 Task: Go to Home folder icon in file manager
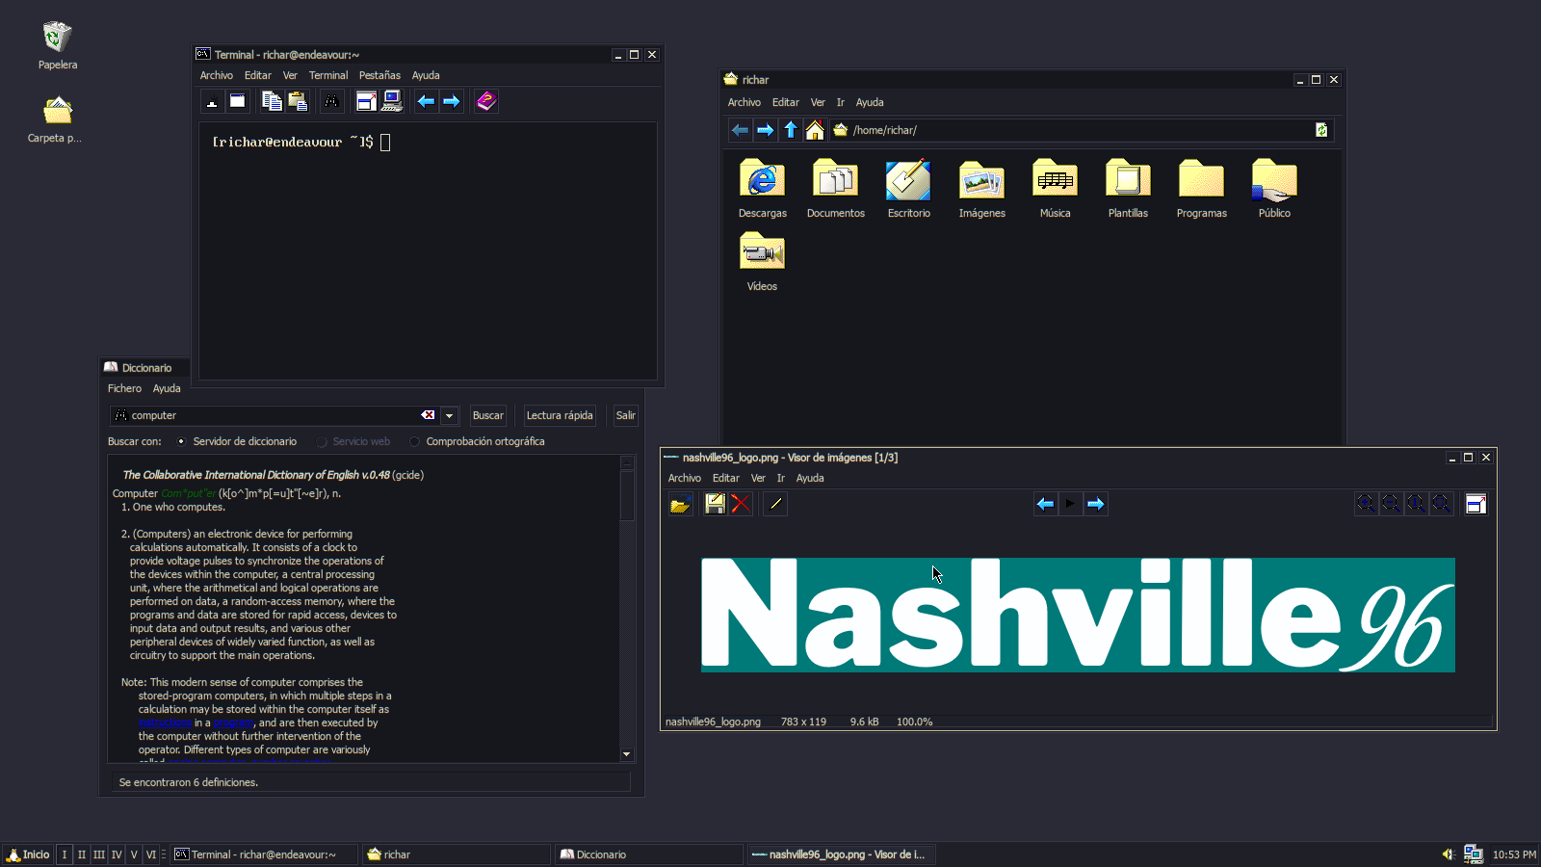(815, 130)
